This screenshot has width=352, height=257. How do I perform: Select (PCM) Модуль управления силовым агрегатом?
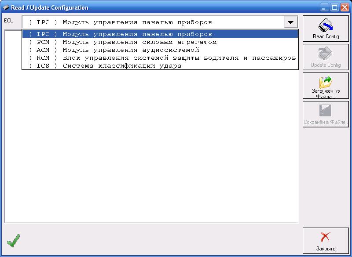click(160, 42)
